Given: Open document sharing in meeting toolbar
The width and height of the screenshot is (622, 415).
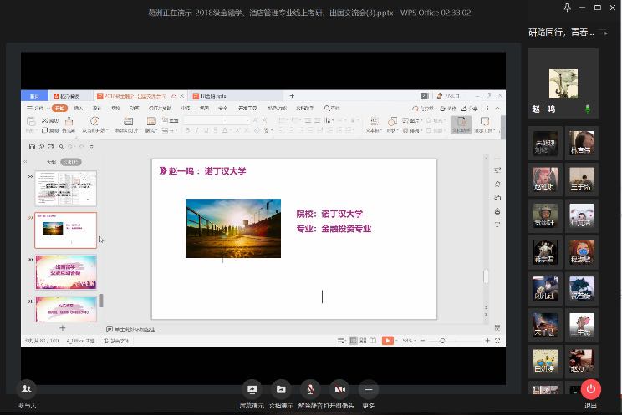Looking at the screenshot, I should (281, 390).
